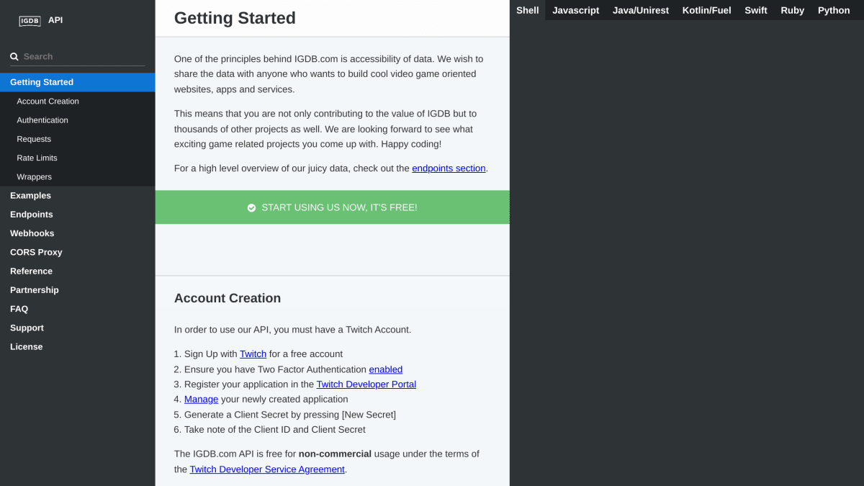
Task: Click the search magnifier icon
Action: 14,56
